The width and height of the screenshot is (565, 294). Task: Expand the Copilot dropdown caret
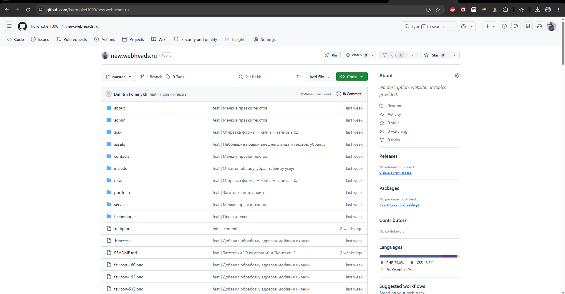[472, 26]
